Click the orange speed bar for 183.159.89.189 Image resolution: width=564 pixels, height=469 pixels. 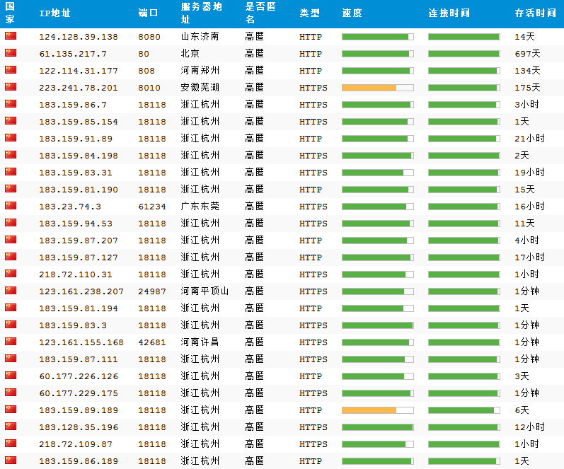coord(369,410)
